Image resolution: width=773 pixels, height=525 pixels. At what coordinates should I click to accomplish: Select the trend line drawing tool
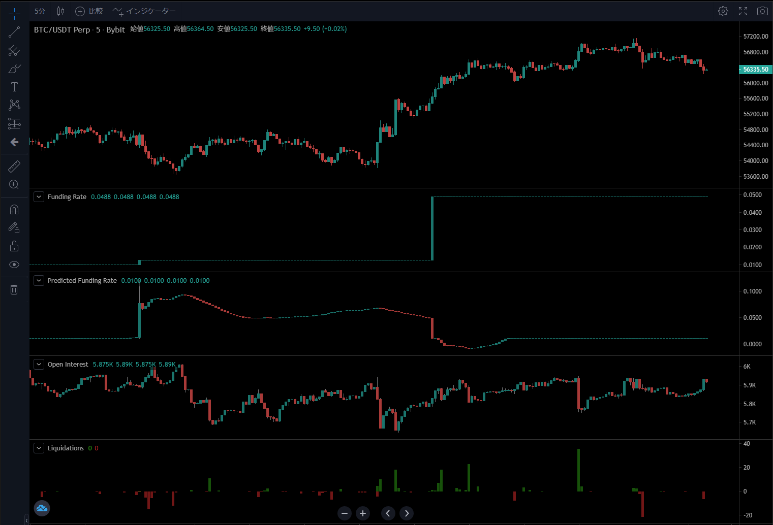click(14, 32)
